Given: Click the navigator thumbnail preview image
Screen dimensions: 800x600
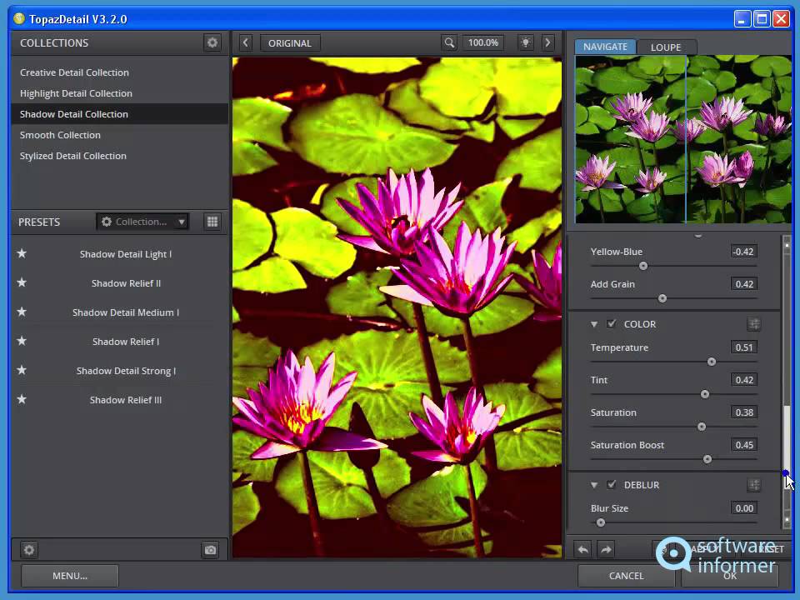Looking at the screenshot, I should point(683,139).
